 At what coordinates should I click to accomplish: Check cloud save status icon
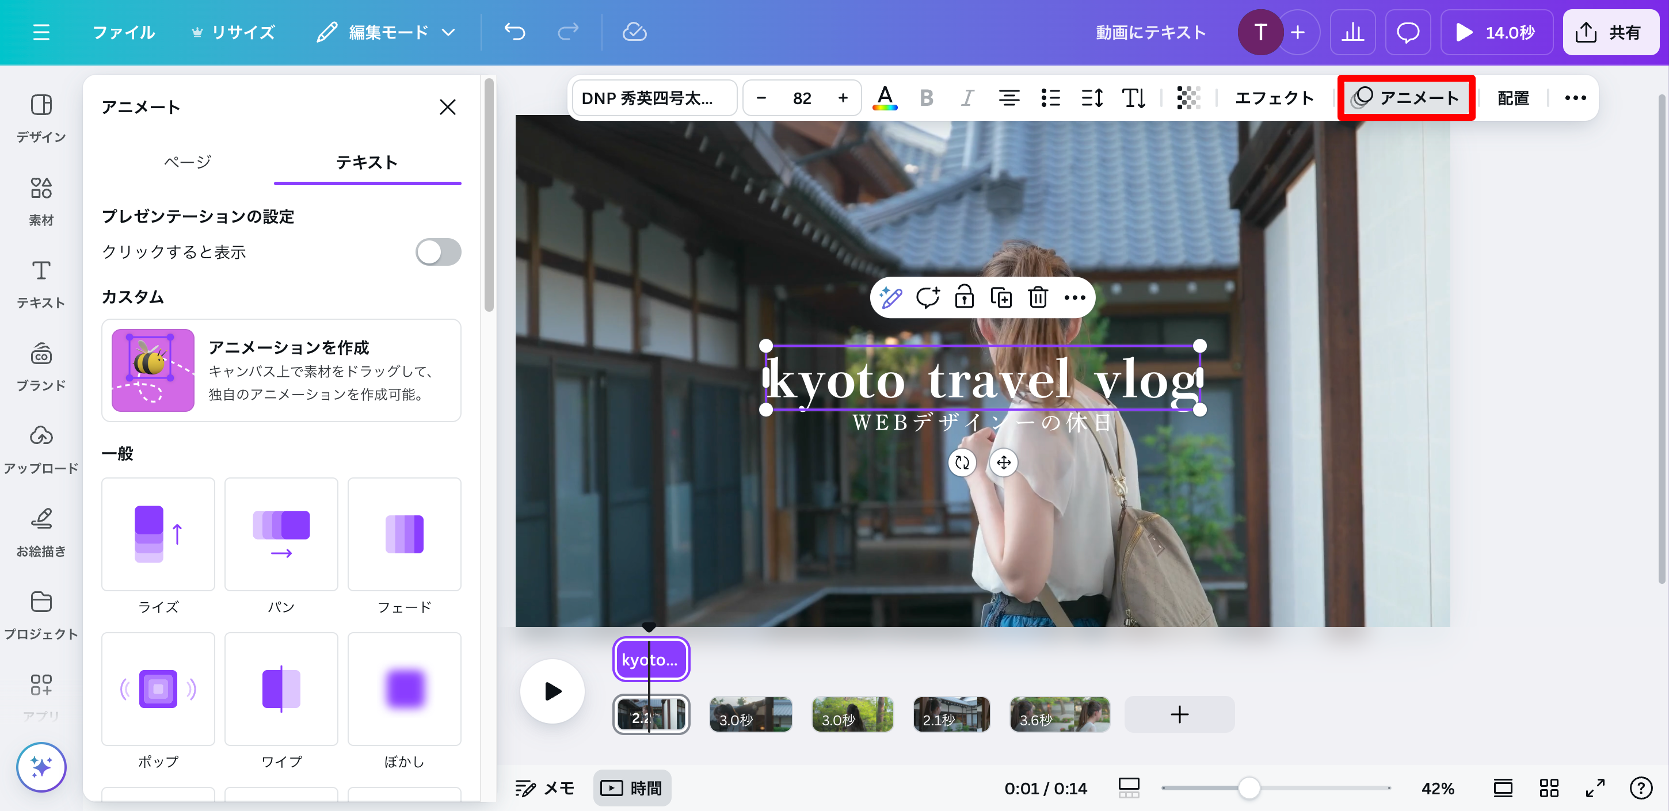point(634,32)
